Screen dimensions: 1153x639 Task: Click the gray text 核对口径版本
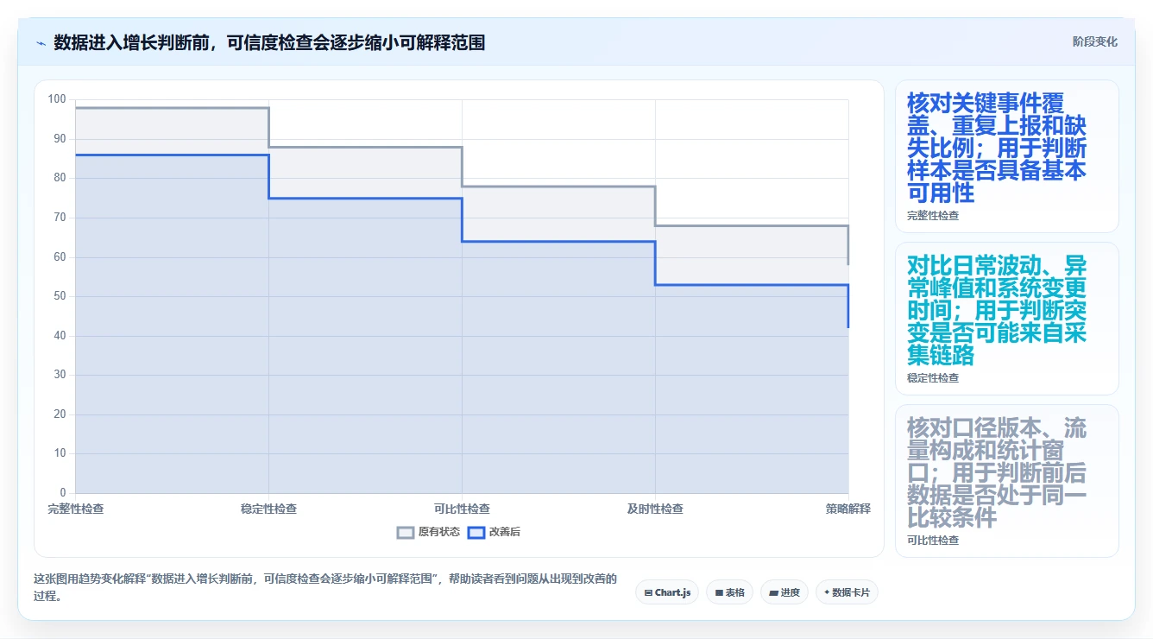coord(997,472)
